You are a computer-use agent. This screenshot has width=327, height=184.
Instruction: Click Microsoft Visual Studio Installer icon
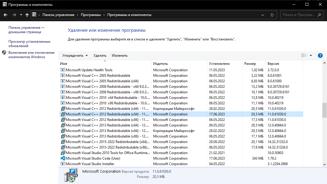[63, 164]
